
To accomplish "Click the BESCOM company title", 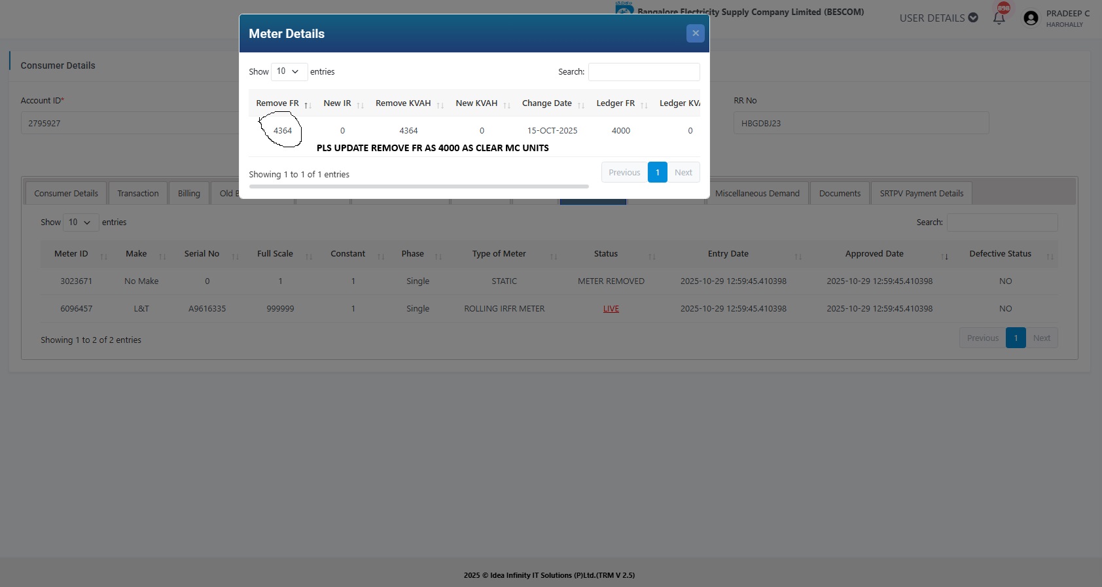I will 751,12.
